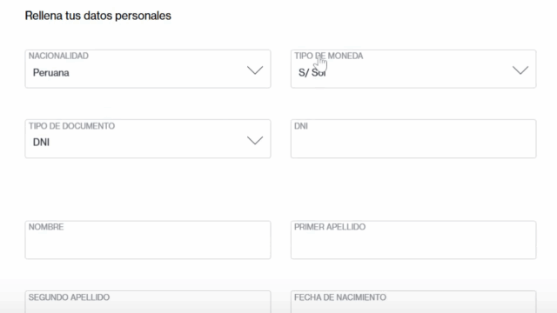Click the PRIMER APELLIDO field label
Screen dimensions: 557x313
coord(330,227)
